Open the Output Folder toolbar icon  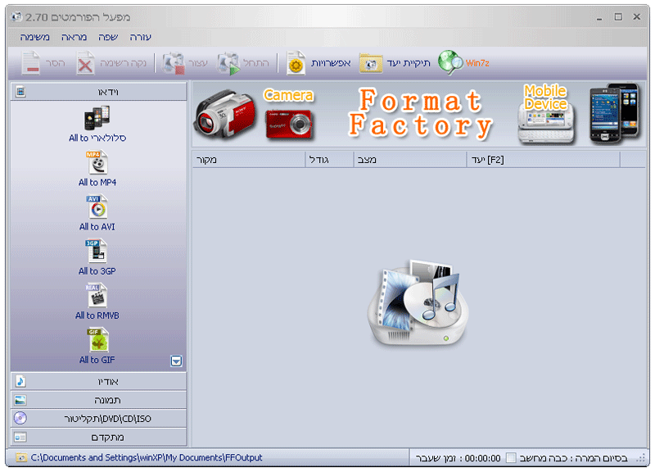pos(371,64)
